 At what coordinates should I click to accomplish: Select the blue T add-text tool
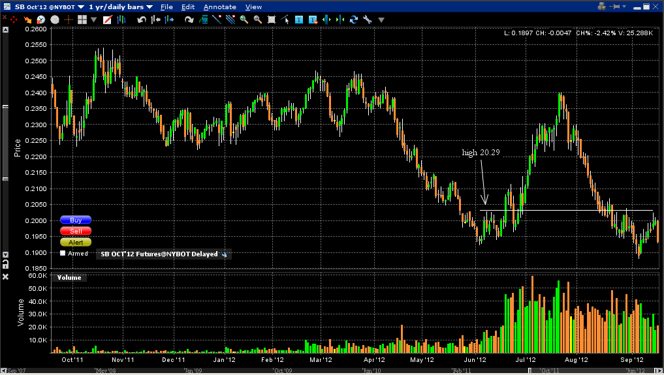299,20
